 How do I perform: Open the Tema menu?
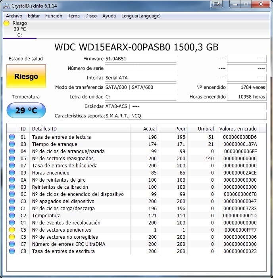(x=74, y=16)
